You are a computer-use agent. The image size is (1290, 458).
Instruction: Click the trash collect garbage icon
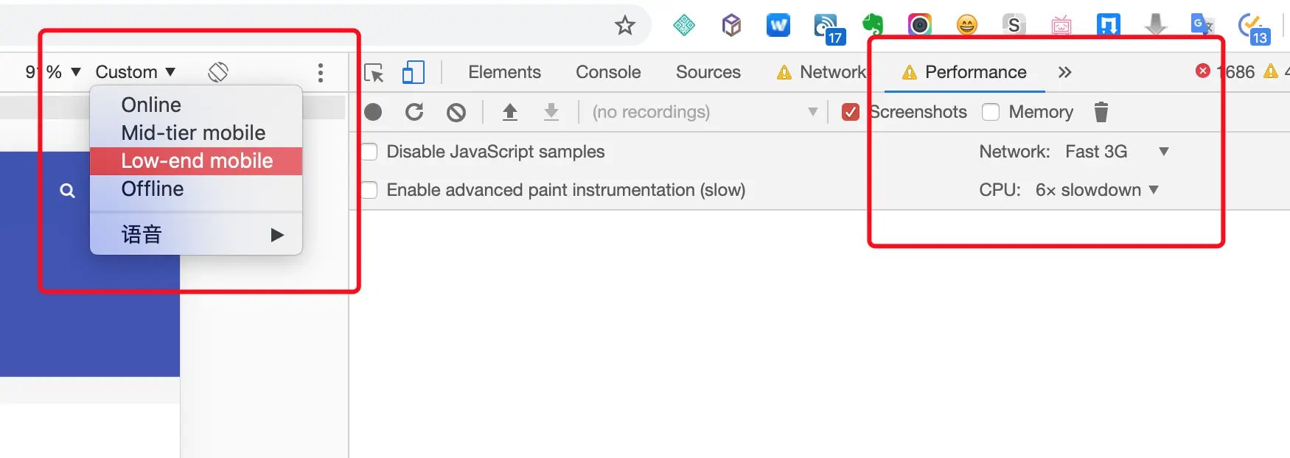[x=1101, y=112]
